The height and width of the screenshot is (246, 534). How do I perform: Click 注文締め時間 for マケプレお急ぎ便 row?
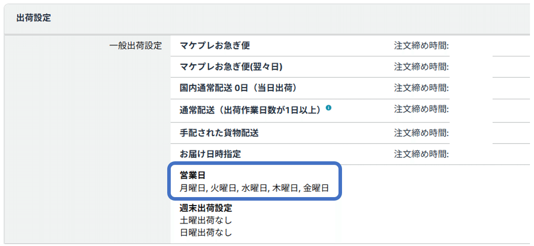pos(421,46)
